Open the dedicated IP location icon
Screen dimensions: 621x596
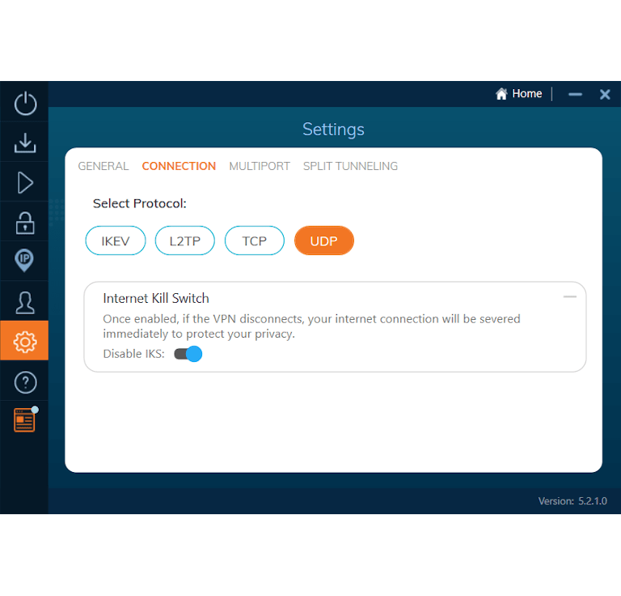pos(24,261)
